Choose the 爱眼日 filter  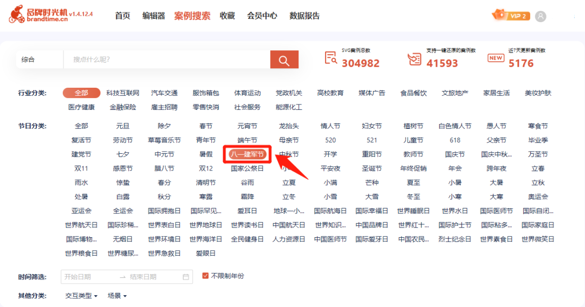(206, 253)
